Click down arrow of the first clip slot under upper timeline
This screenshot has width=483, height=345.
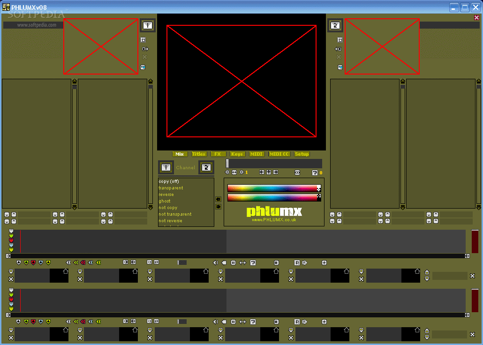[x=11, y=271]
